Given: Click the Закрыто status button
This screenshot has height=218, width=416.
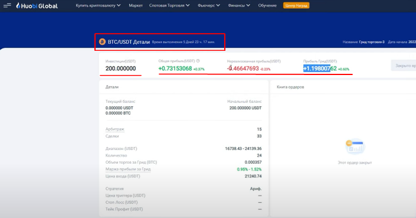Looking at the screenshot, I should click(x=404, y=66).
